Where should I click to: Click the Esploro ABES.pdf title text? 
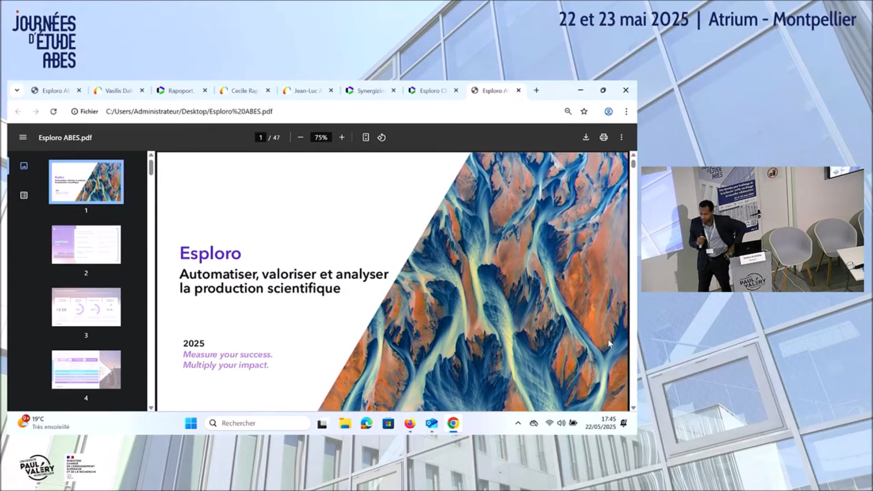65,137
